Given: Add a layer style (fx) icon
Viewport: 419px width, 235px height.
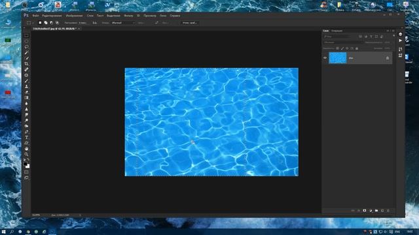Looking at the screenshot, I should tap(359, 210).
